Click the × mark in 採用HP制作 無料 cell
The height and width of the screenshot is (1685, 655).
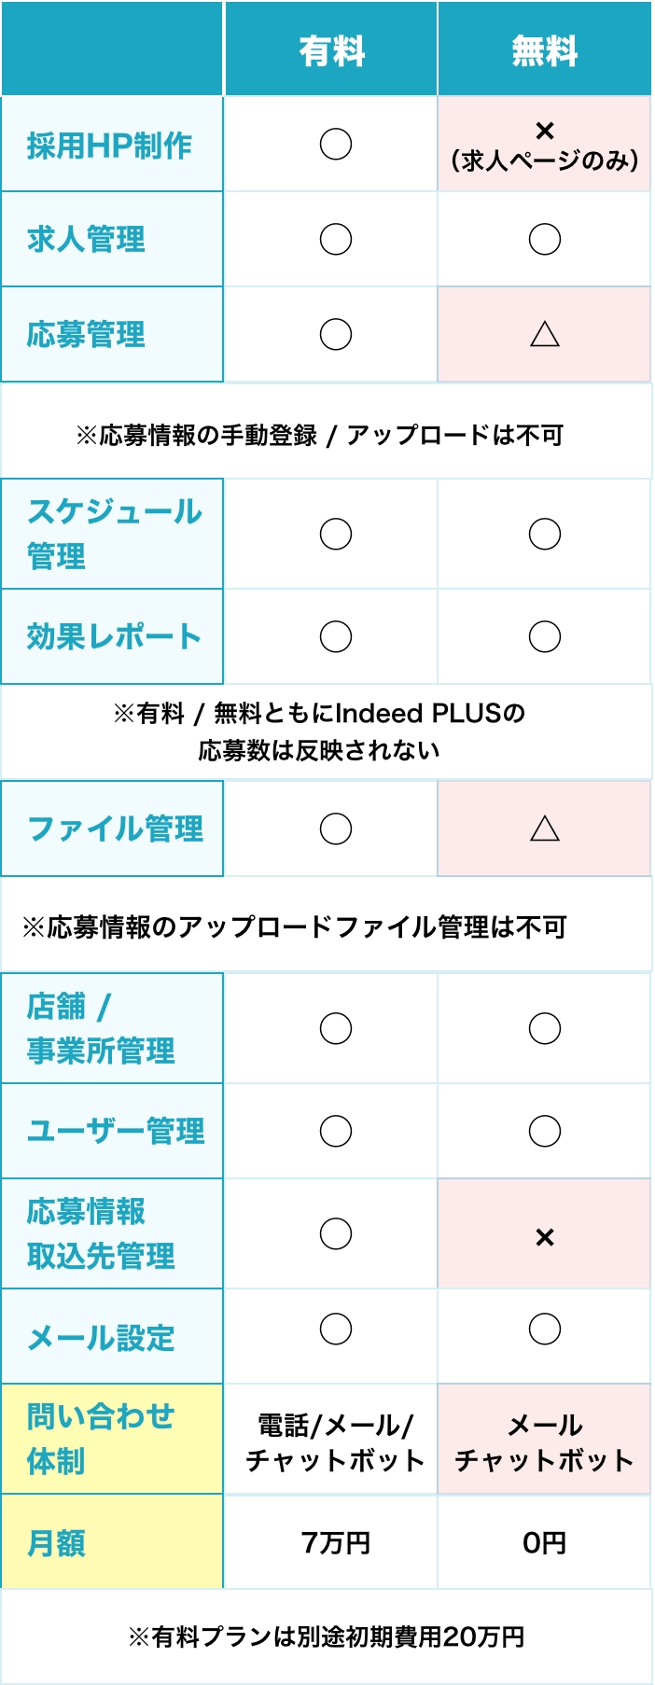coord(545,131)
